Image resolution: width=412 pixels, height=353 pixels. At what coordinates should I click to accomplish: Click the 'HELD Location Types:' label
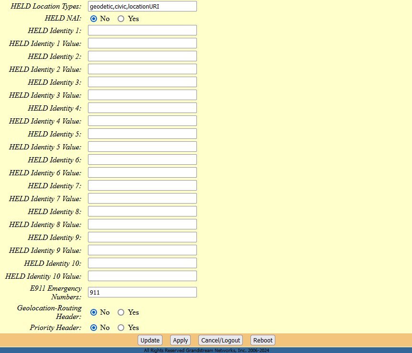tap(46, 6)
